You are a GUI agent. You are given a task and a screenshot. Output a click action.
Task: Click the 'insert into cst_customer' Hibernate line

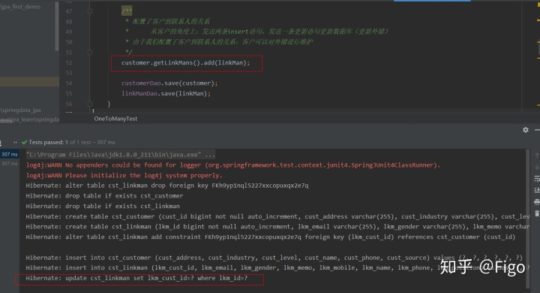[274, 258]
